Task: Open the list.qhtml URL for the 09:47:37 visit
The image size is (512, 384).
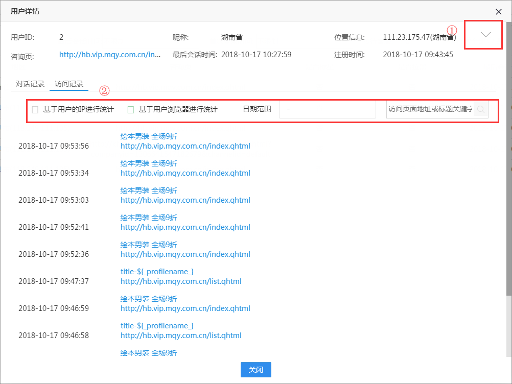Action: coord(181,281)
